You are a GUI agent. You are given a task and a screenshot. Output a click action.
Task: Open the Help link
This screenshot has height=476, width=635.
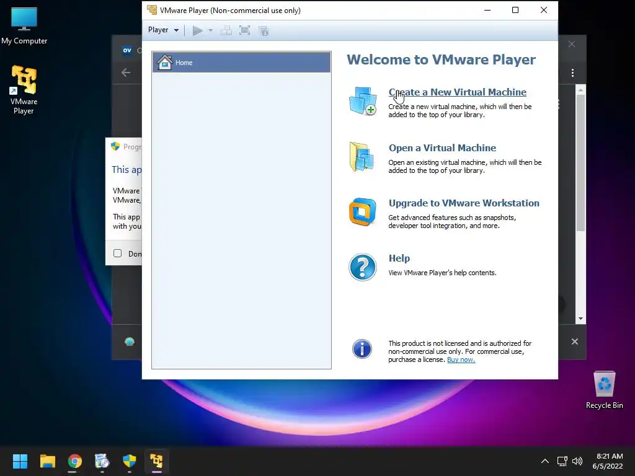(399, 258)
